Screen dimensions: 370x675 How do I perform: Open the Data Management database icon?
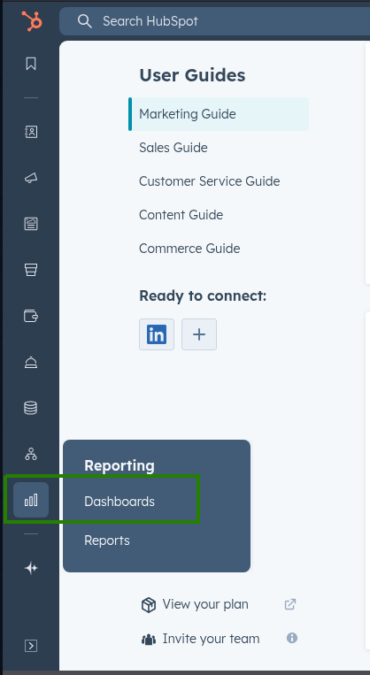point(31,408)
